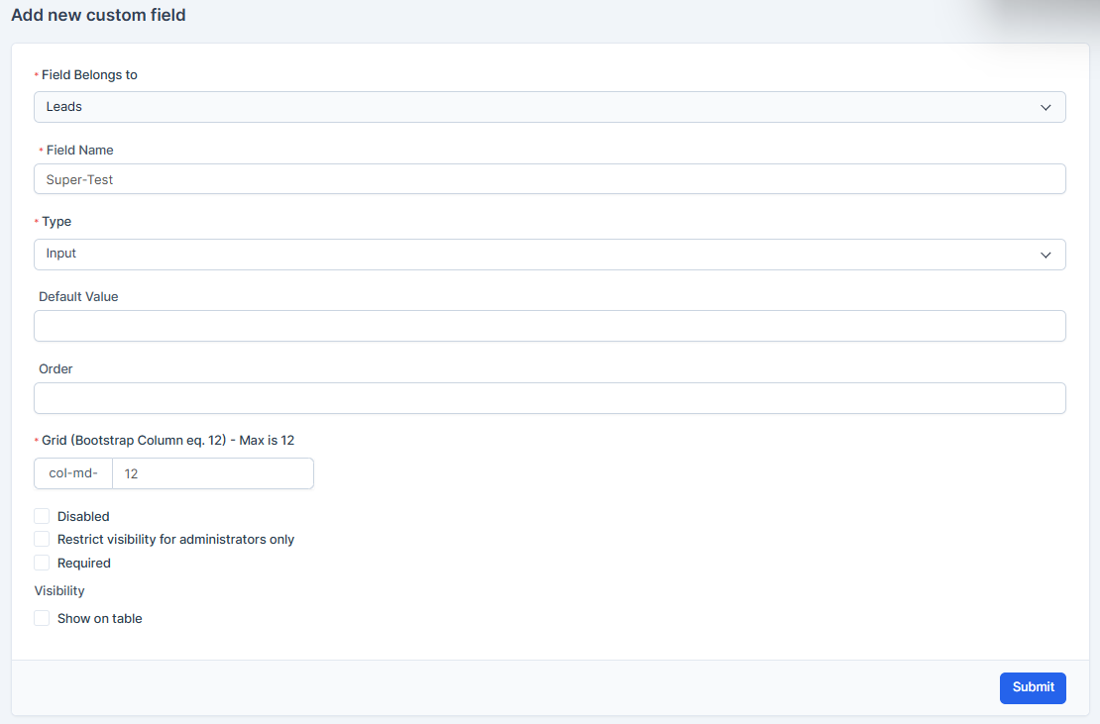Image resolution: width=1100 pixels, height=724 pixels.
Task: Tick Restrict visibility for administrators only checkbox
Action: [42, 539]
